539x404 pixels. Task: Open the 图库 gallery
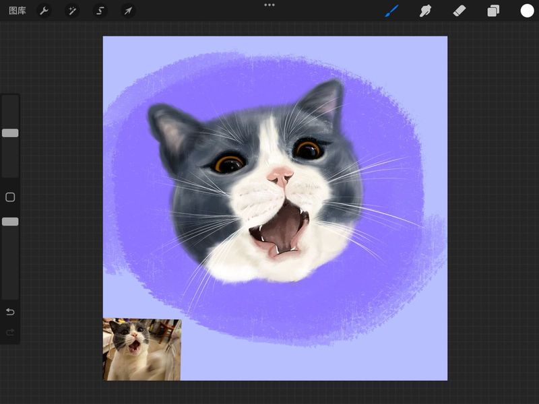(x=18, y=11)
